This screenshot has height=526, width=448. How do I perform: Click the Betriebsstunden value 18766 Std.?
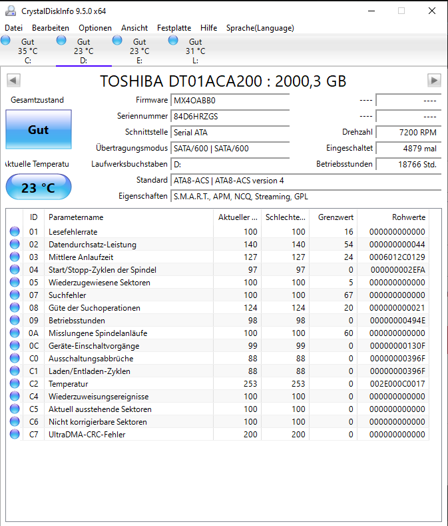pos(409,165)
